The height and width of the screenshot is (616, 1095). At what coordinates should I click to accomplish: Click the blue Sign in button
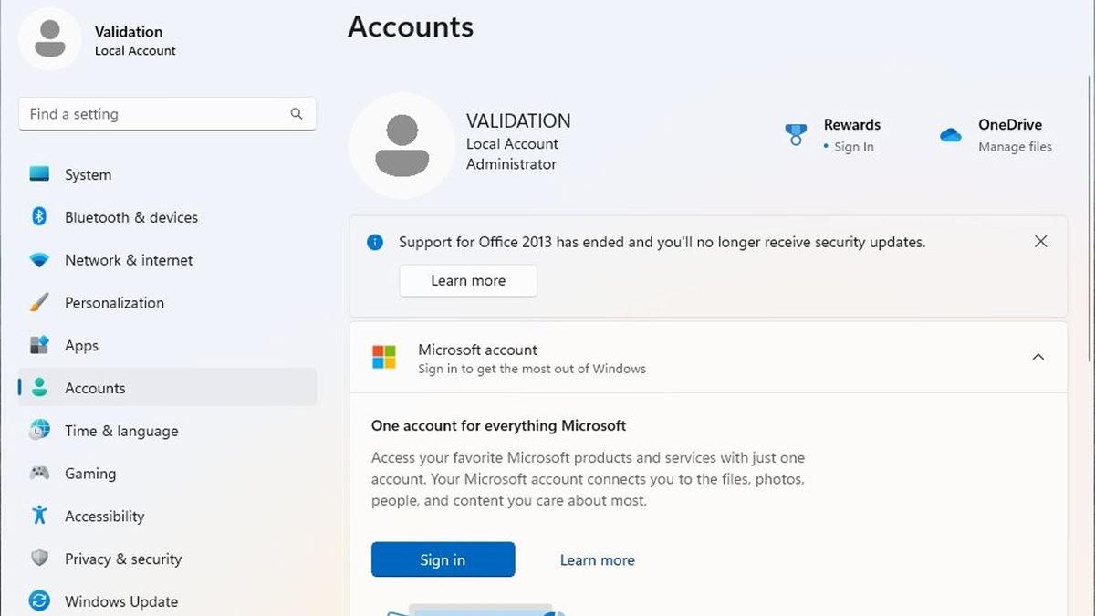(x=443, y=559)
